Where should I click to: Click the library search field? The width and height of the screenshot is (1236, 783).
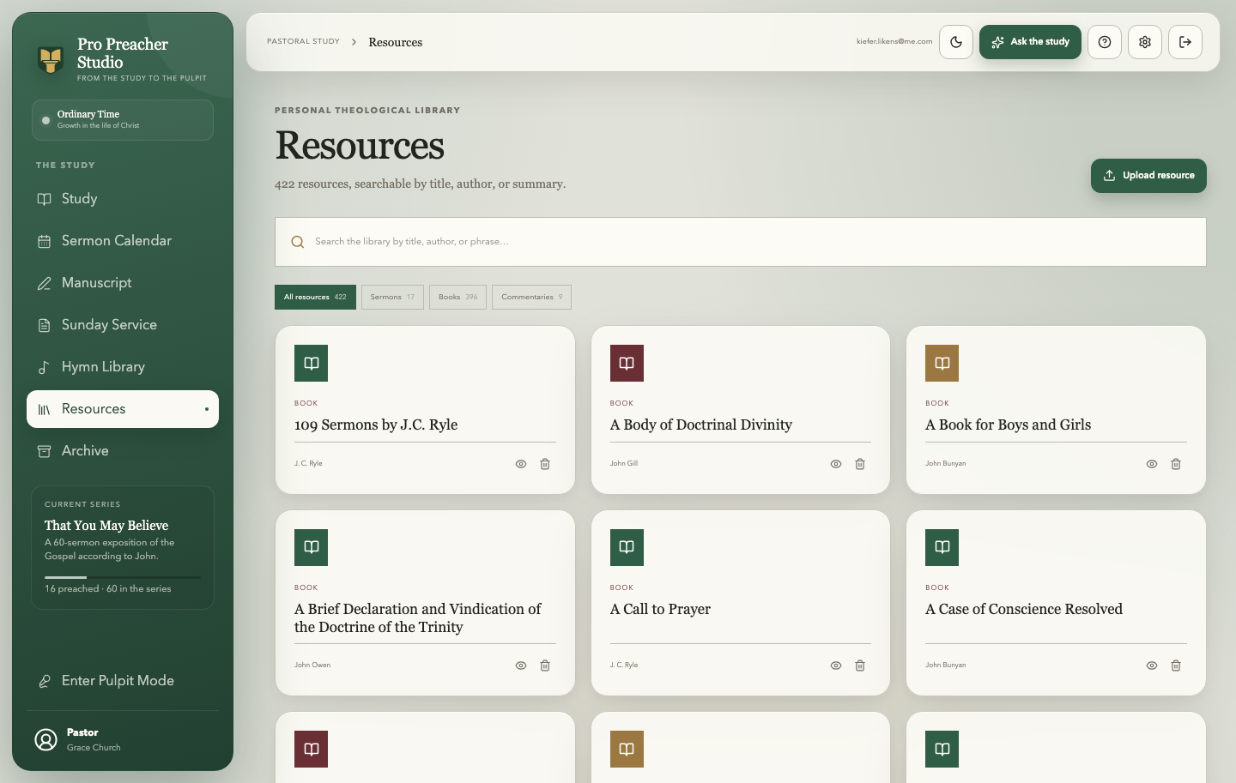740,242
